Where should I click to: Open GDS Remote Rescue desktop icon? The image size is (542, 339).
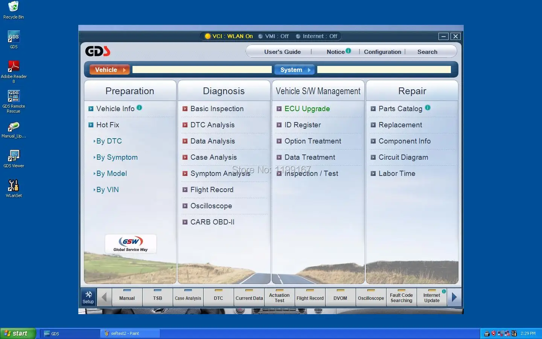[14, 101]
